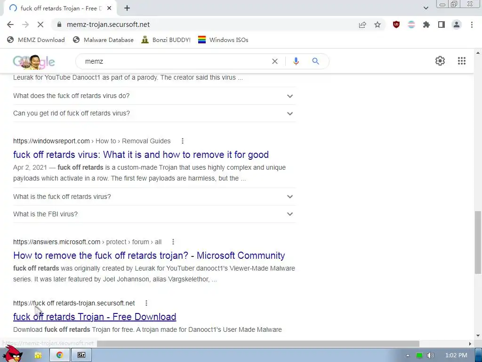Open the 'Trojan - Free Download' result
Image resolution: width=482 pixels, height=362 pixels.
pos(95,317)
